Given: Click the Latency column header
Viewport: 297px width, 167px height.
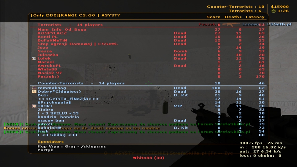Looking at the screenshot, I should pyautogui.click(x=255, y=17).
